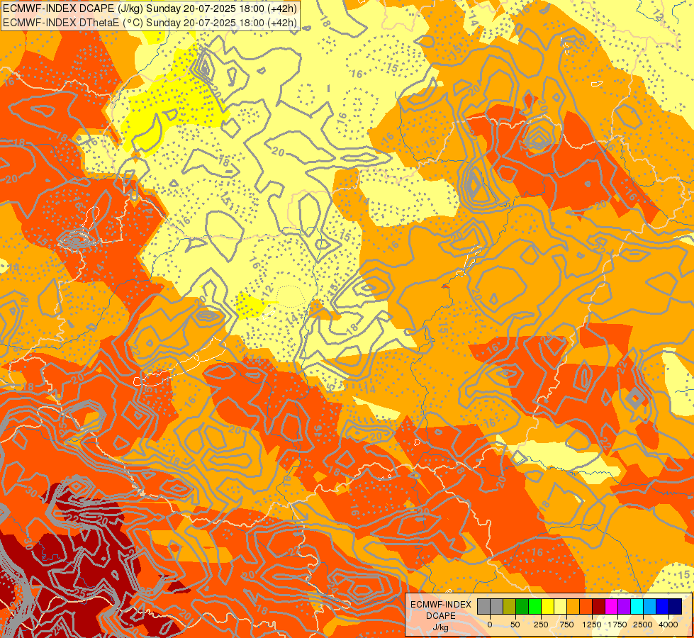Click the legend value 50
The width and height of the screenshot is (694, 638).
tap(515, 625)
